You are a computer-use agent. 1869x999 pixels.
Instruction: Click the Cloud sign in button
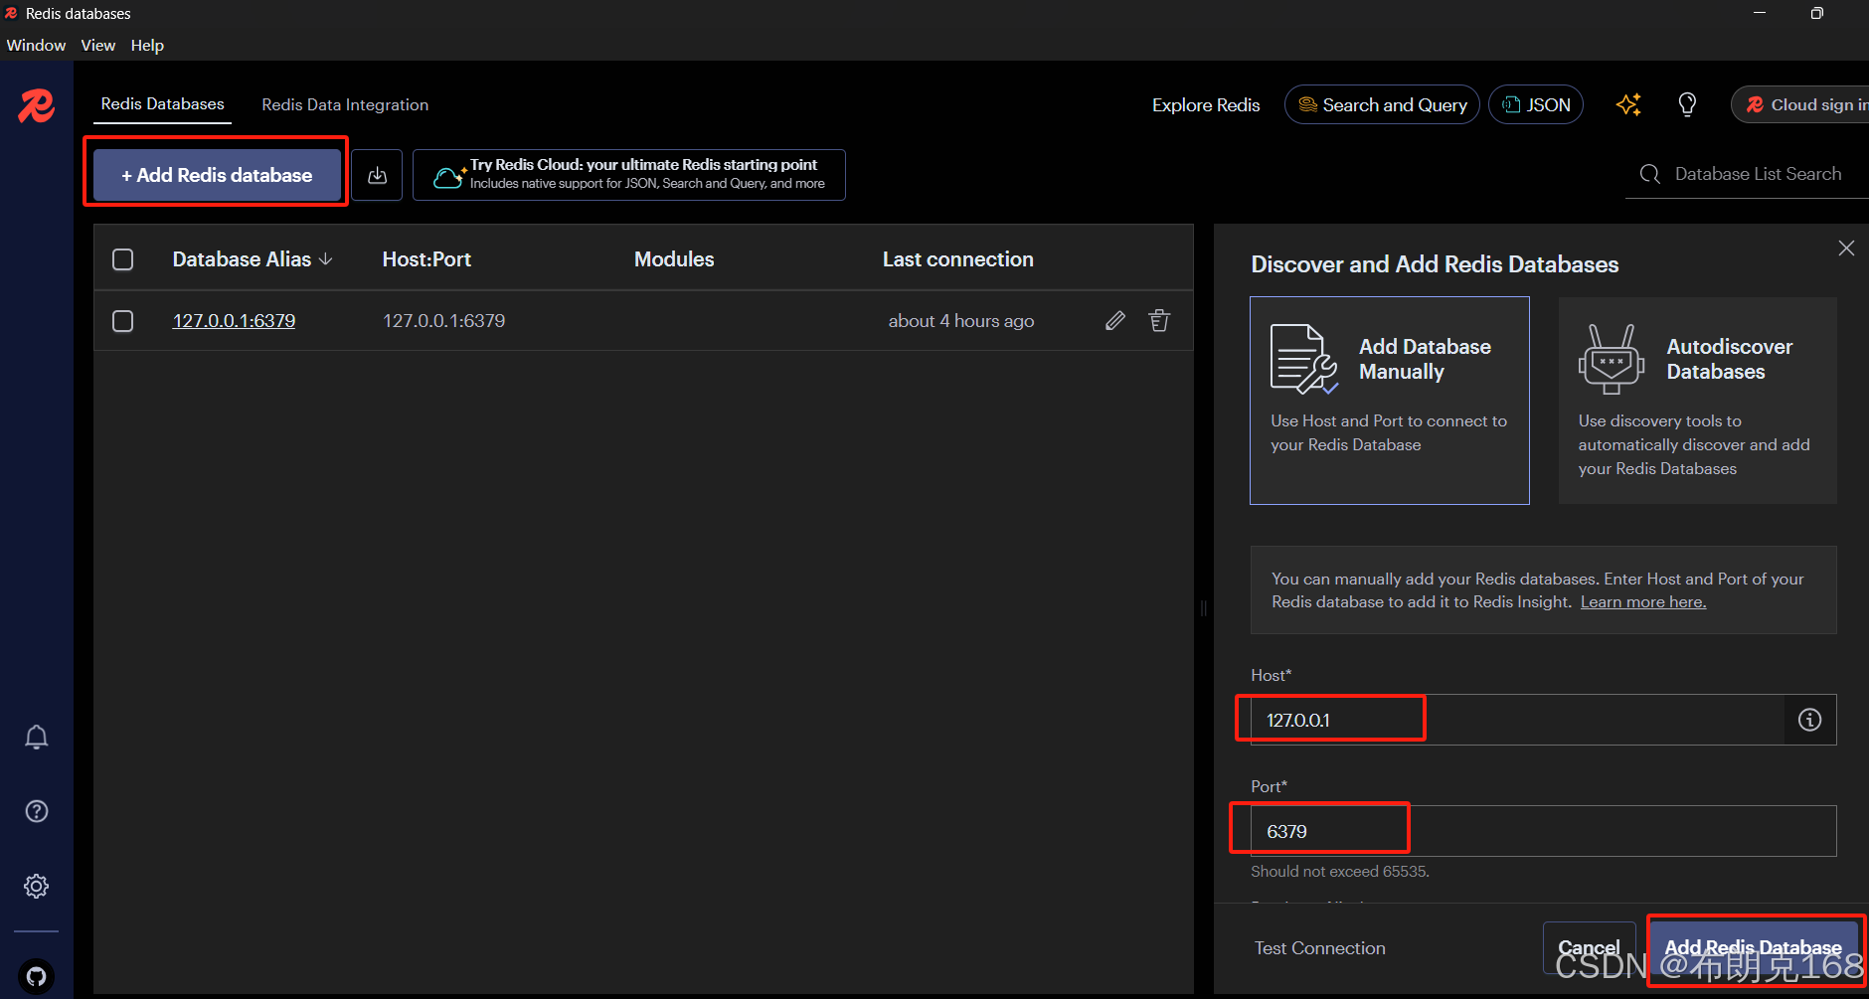pos(1799,104)
